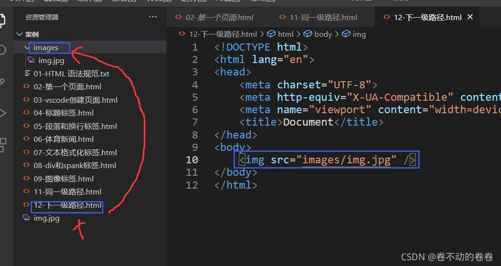
Task: Click breadcrumb file name 12-下一级路径.html
Action: click(x=223, y=34)
